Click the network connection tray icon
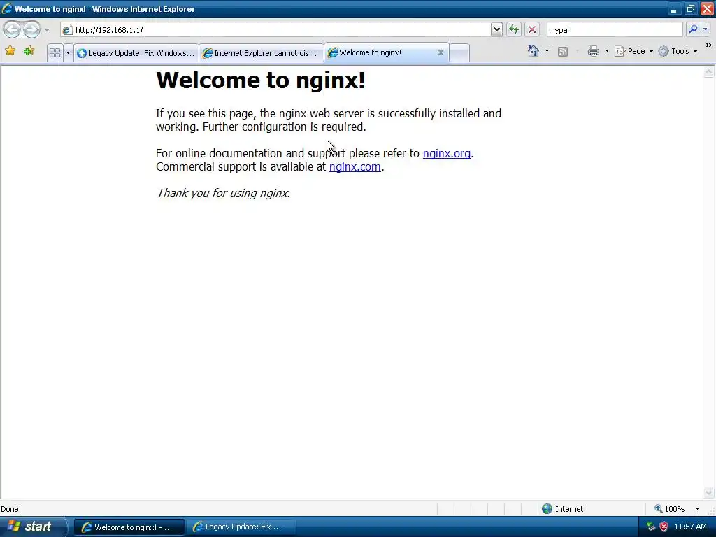The image size is (716, 537). point(651,527)
